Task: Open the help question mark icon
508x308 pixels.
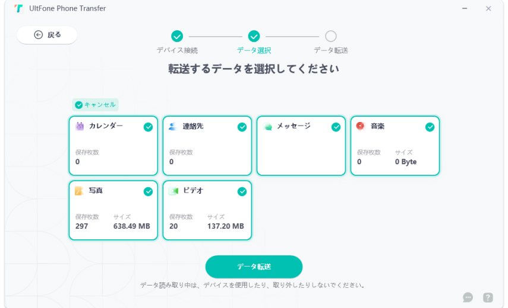Action: pyautogui.click(x=488, y=297)
